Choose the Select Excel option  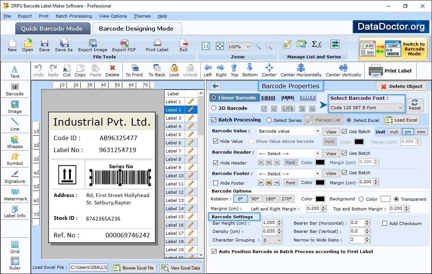point(349,120)
